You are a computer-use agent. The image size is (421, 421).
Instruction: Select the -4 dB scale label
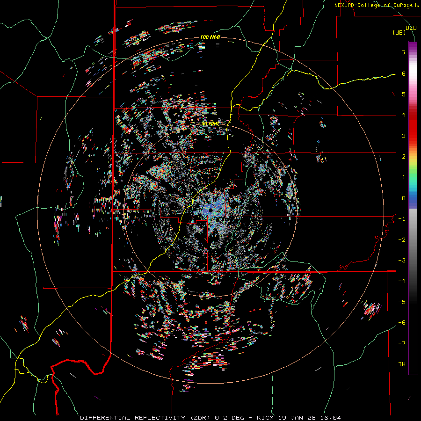tap(402, 281)
